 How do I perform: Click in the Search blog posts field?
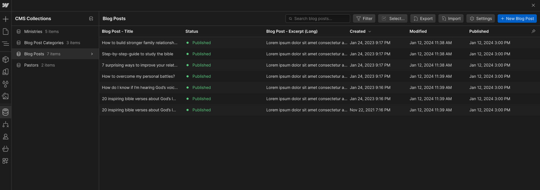[x=318, y=18]
